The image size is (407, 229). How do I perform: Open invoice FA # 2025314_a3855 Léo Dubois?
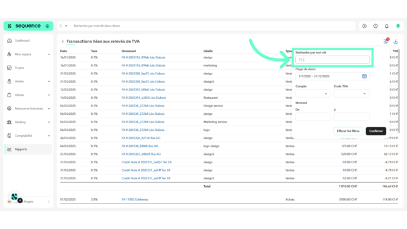pyautogui.click(x=144, y=98)
